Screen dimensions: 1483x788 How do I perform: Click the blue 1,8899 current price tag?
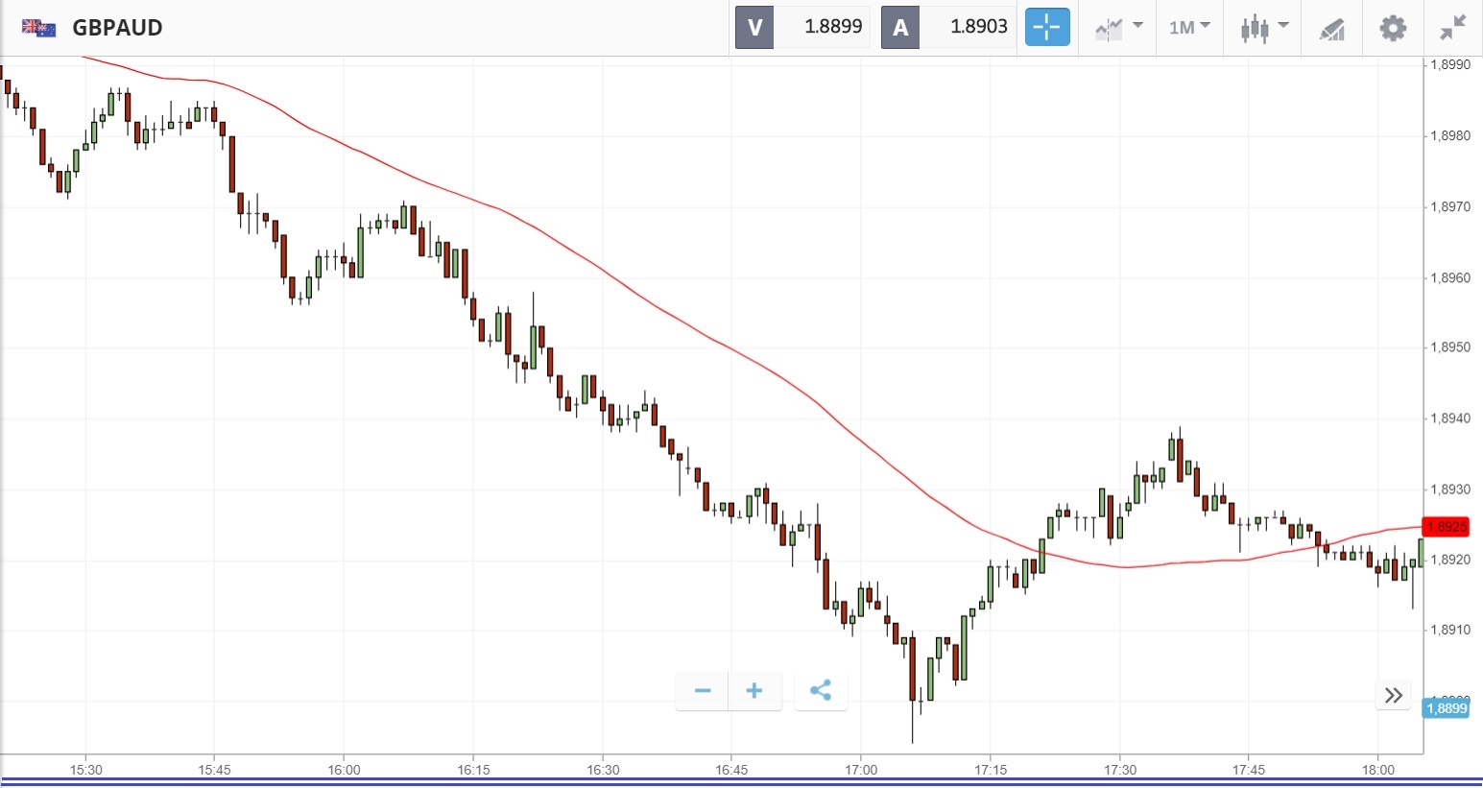[x=1446, y=708]
